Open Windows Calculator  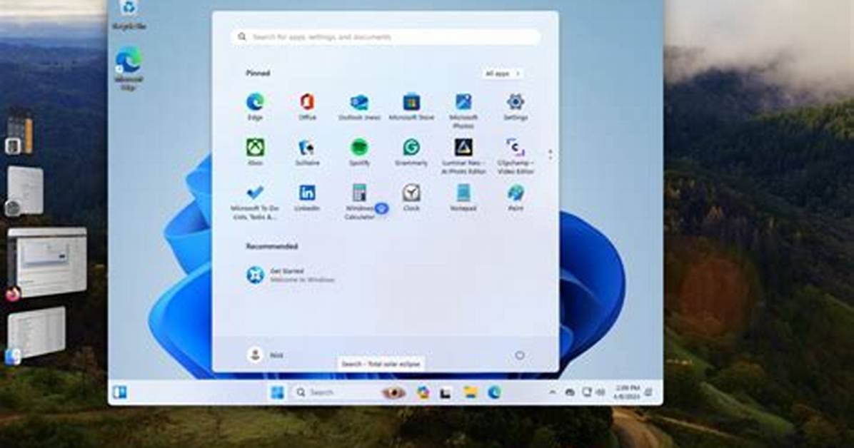pos(359,202)
